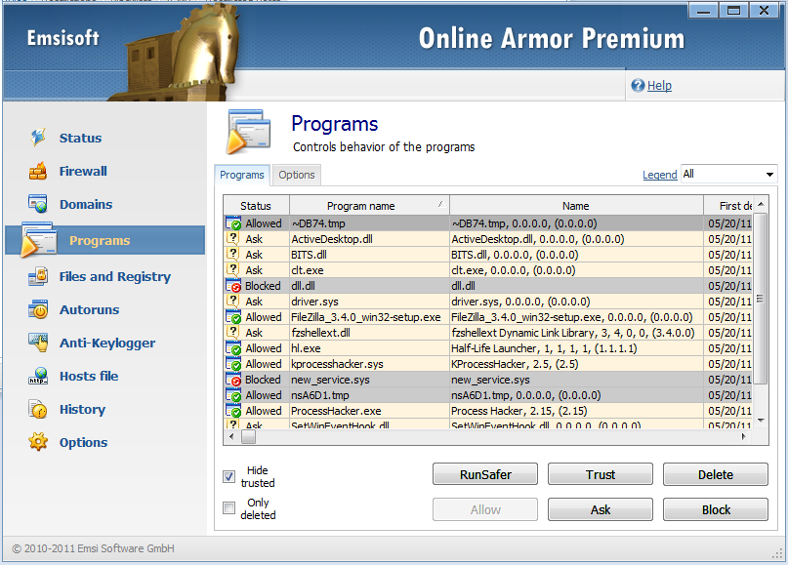Click the Allowed icon for FileZilla setup row
Image resolution: width=788 pixels, height=565 pixels.
coord(233,317)
